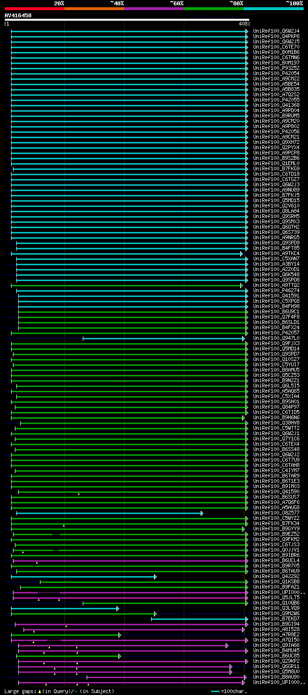Select hit label UniRef100_Q9FJX3
The height and width of the screenshot is (695, 308).
(x=276, y=344)
